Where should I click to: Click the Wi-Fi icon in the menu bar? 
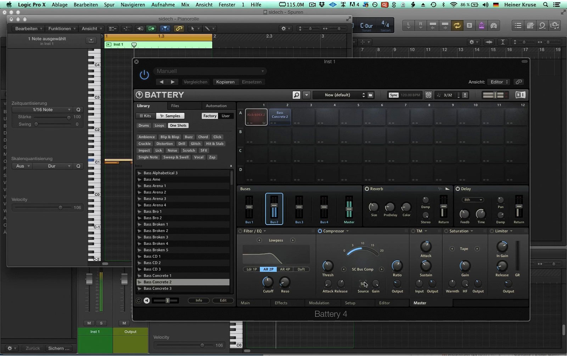point(454,5)
